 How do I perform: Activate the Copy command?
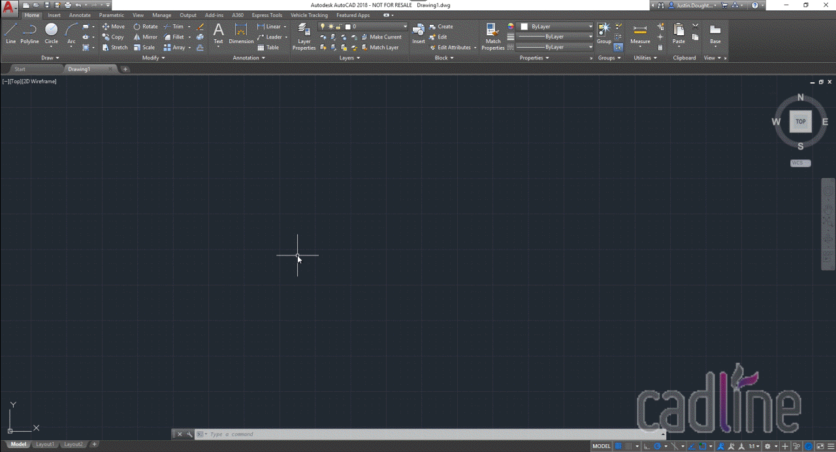click(x=114, y=37)
